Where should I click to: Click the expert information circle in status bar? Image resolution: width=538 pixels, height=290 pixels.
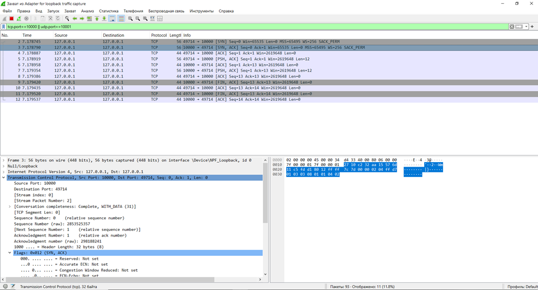(6, 287)
